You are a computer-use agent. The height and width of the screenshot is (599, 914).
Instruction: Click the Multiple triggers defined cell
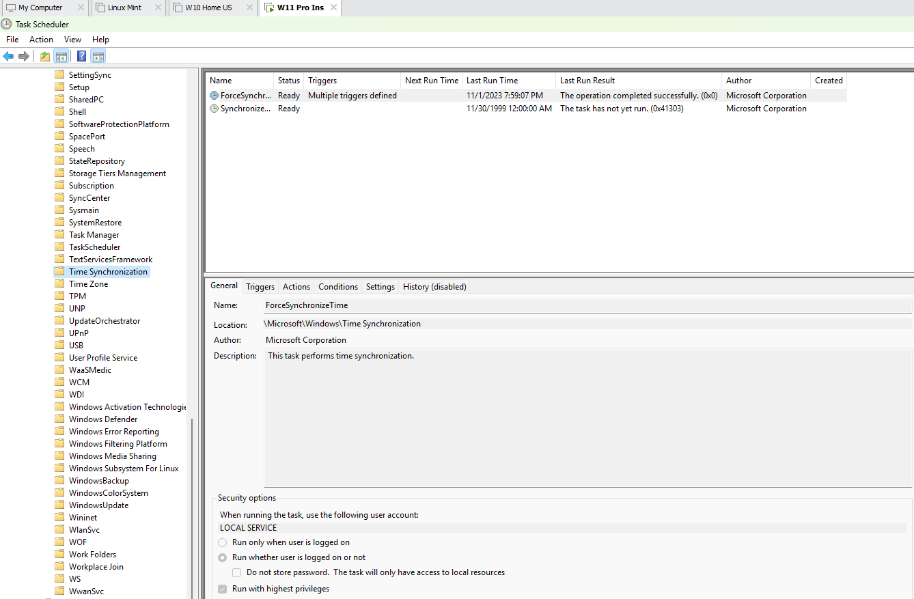point(352,96)
